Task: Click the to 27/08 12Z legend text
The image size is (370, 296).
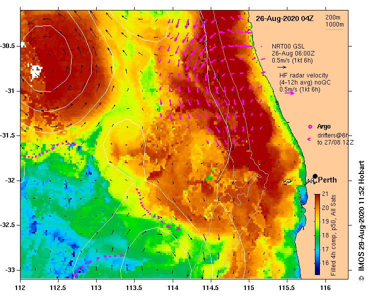Action: 335,142
